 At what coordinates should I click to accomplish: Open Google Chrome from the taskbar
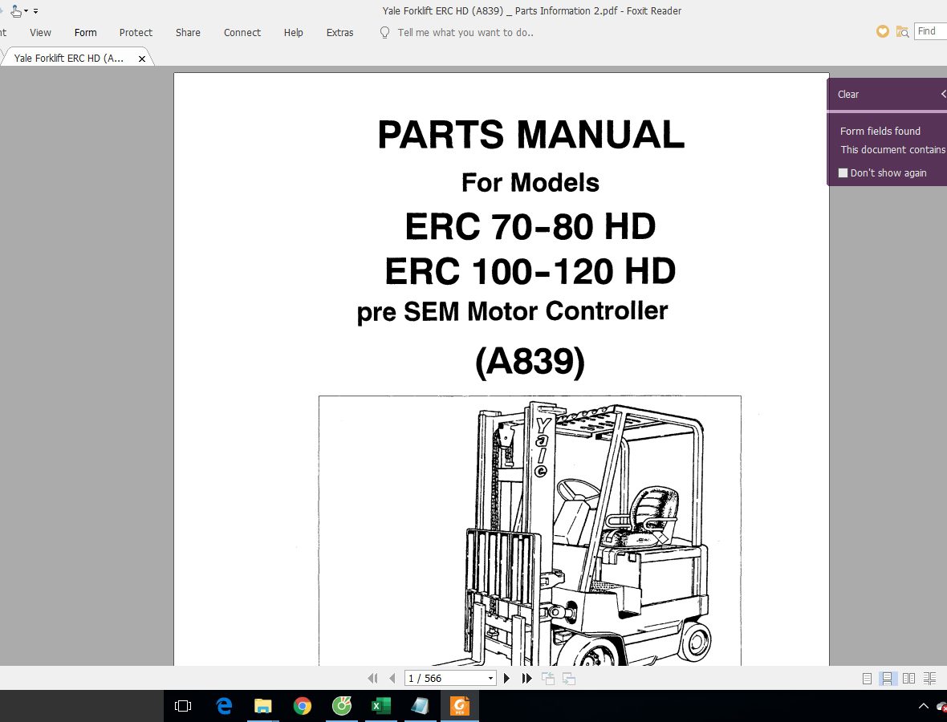tap(302, 706)
